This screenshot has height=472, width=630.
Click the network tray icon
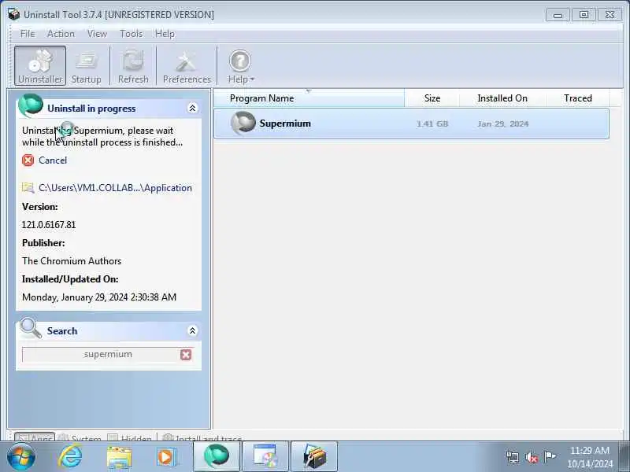click(x=513, y=457)
